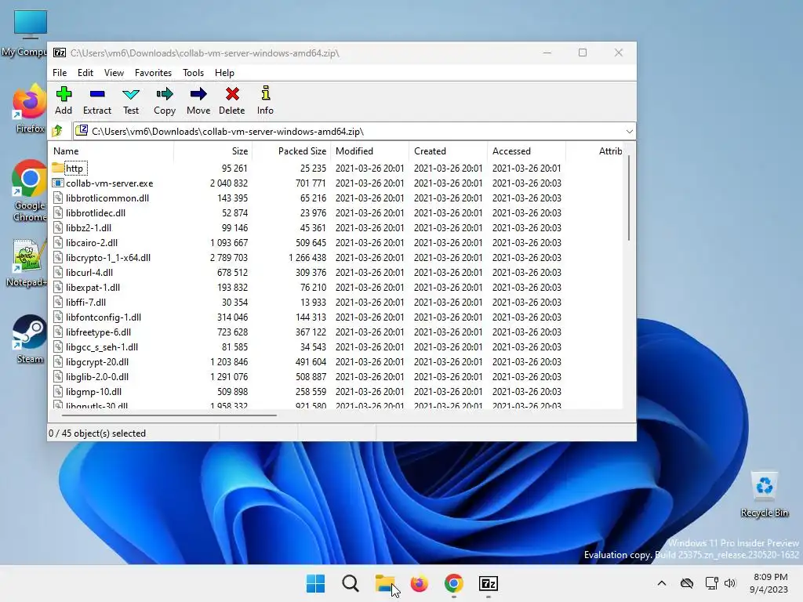Open the Google Chrome desktop shortcut
Viewport: 803px width, 602px height.
[x=30, y=191]
